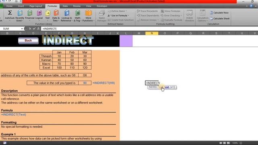Click the ref_text argument in the tooltip
This screenshot has height=145, width=258.
pyautogui.click(x=164, y=87)
